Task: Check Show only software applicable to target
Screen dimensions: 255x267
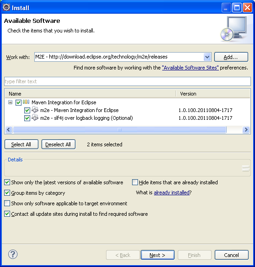Action: pyautogui.click(x=7, y=203)
